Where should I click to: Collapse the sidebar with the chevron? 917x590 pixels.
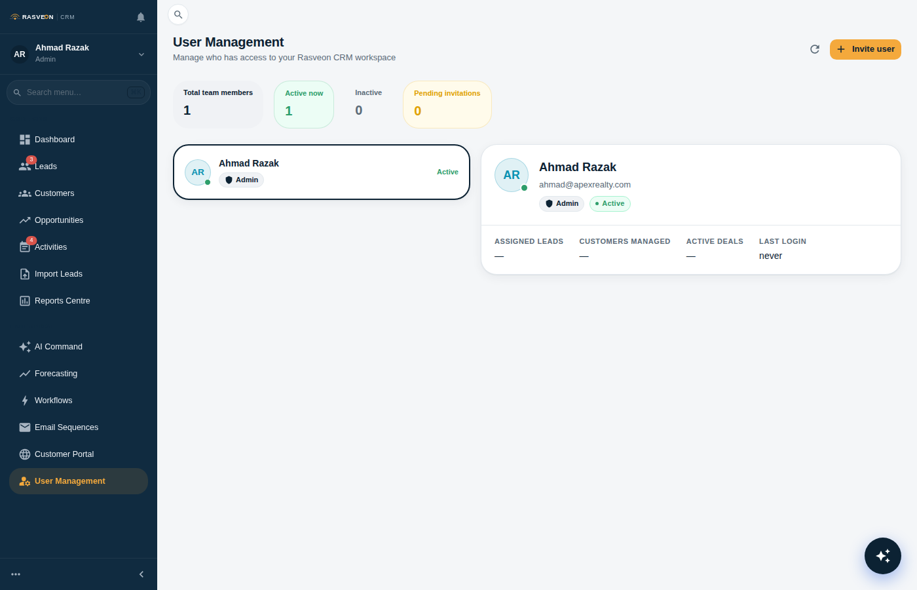coord(141,574)
